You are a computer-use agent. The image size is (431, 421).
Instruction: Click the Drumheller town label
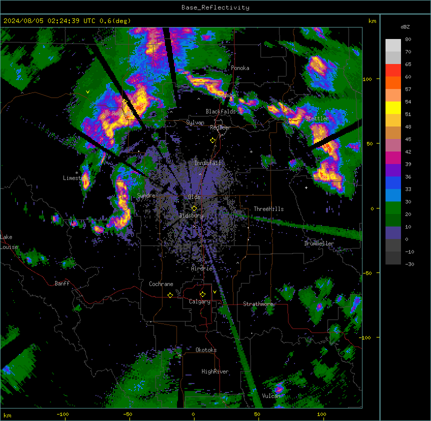[x=319, y=243]
